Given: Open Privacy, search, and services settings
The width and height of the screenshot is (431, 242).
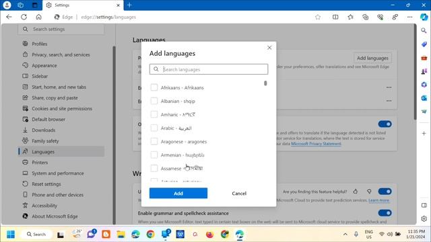Looking at the screenshot, I should coord(61,54).
